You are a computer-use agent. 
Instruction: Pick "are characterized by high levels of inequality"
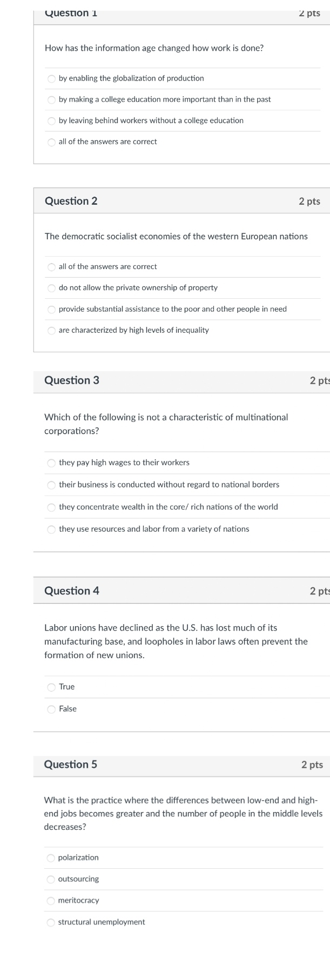(x=51, y=330)
